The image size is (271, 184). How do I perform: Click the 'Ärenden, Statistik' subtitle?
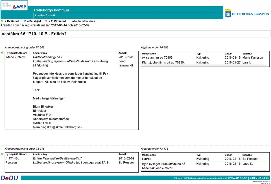point(45,15)
